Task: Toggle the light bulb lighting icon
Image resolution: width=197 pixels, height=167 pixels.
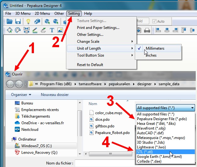Action: (x=28, y=21)
